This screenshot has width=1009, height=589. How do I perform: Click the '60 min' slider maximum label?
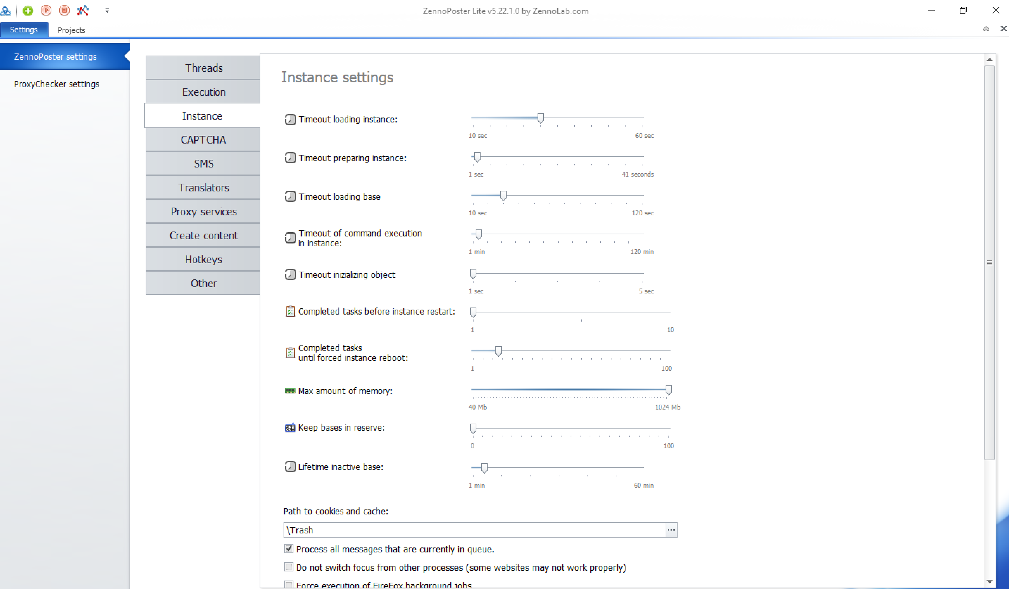643,485
